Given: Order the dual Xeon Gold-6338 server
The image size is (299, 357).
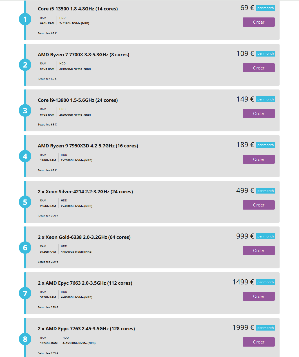Looking at the screenshot, I should (x=258, y=251).
